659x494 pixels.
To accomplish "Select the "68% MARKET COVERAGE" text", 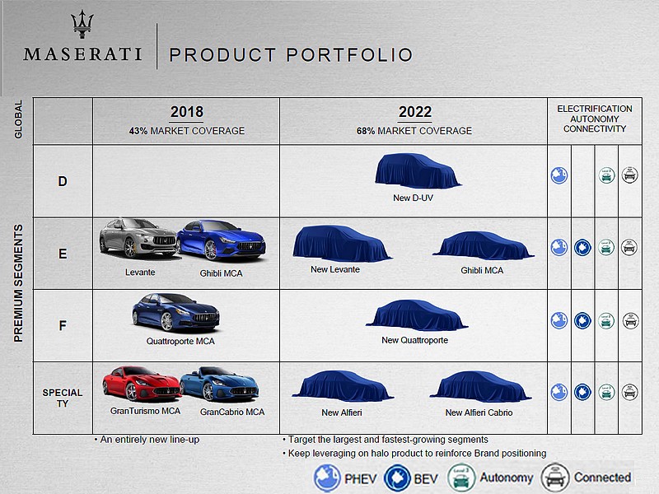I will click(414, 131).
